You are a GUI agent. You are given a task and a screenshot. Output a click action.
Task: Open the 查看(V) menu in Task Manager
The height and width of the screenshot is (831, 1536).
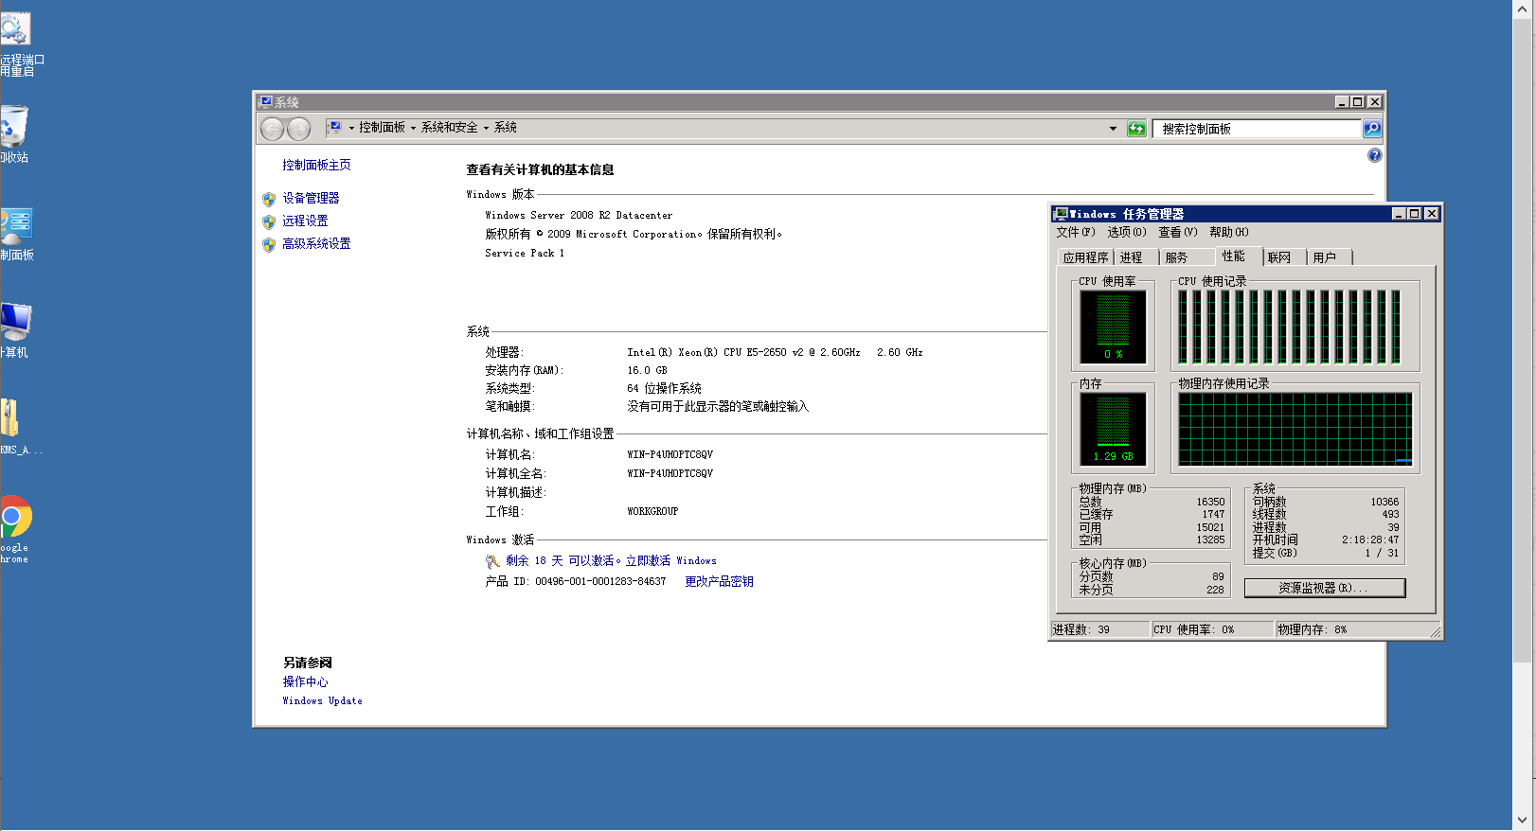click(x=1177, y=232)
